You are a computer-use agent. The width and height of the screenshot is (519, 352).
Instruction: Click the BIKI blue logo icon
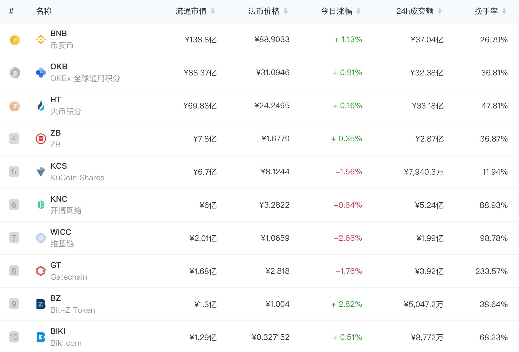[x=41, y=337]
